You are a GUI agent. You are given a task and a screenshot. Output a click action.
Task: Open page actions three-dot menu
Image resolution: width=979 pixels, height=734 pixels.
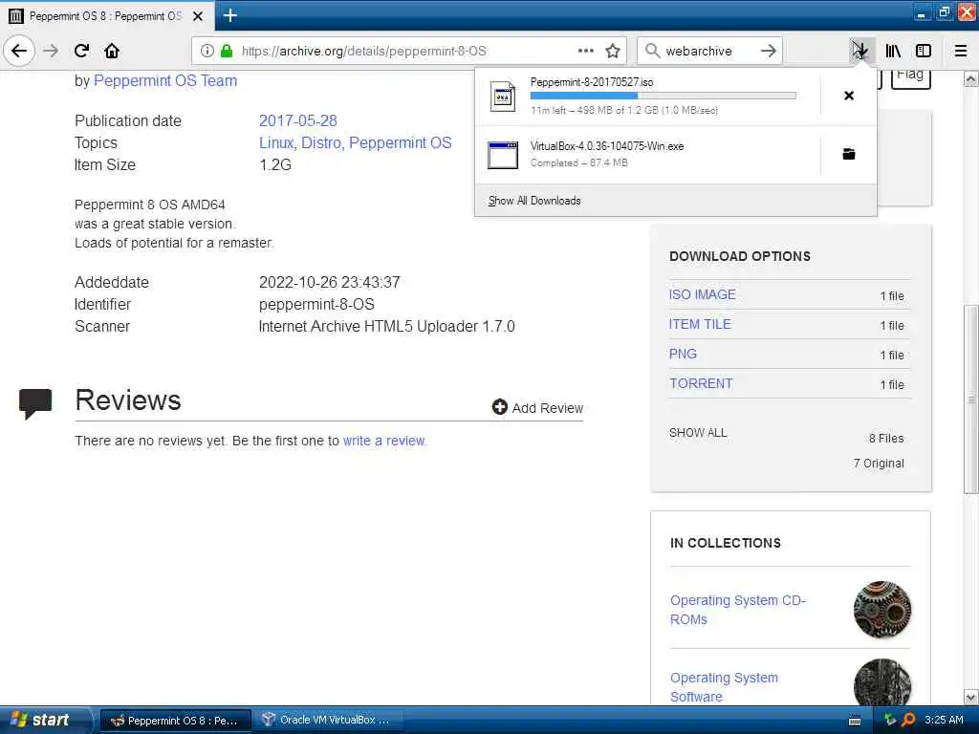tap(586, 51)
